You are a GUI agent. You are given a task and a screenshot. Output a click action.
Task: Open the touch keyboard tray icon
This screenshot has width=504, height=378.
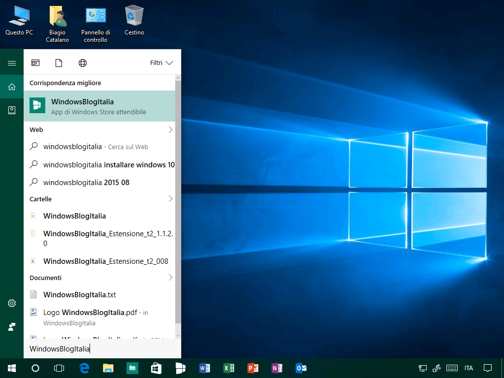pyautogui.click(x=452, y=368)
